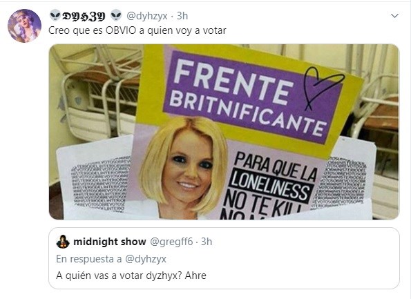Open the dyhzyx profile avatar
The width and height of the screenshot is (411, 299).
point(24,26)
